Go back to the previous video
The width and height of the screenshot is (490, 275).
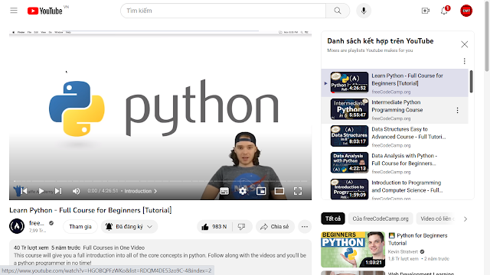pos(24,191)
